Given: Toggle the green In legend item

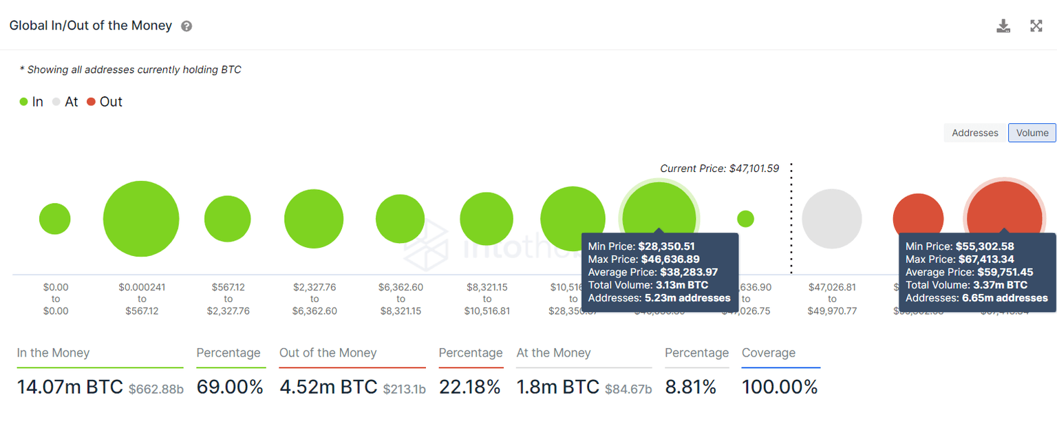Looking at the screenshot, I should (31, 102).
